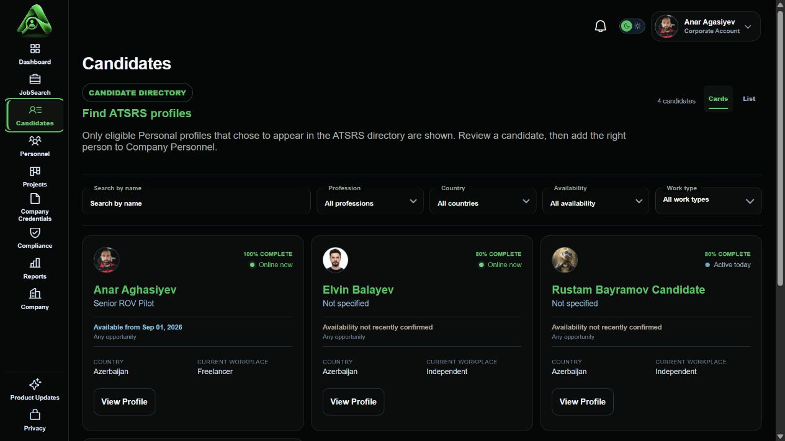Click Anar Aghasiyev's card photo
The image size is (785, 441).
107,260
